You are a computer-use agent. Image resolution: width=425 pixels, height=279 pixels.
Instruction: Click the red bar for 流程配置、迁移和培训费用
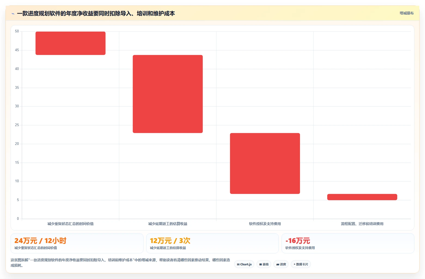[362, 197]
